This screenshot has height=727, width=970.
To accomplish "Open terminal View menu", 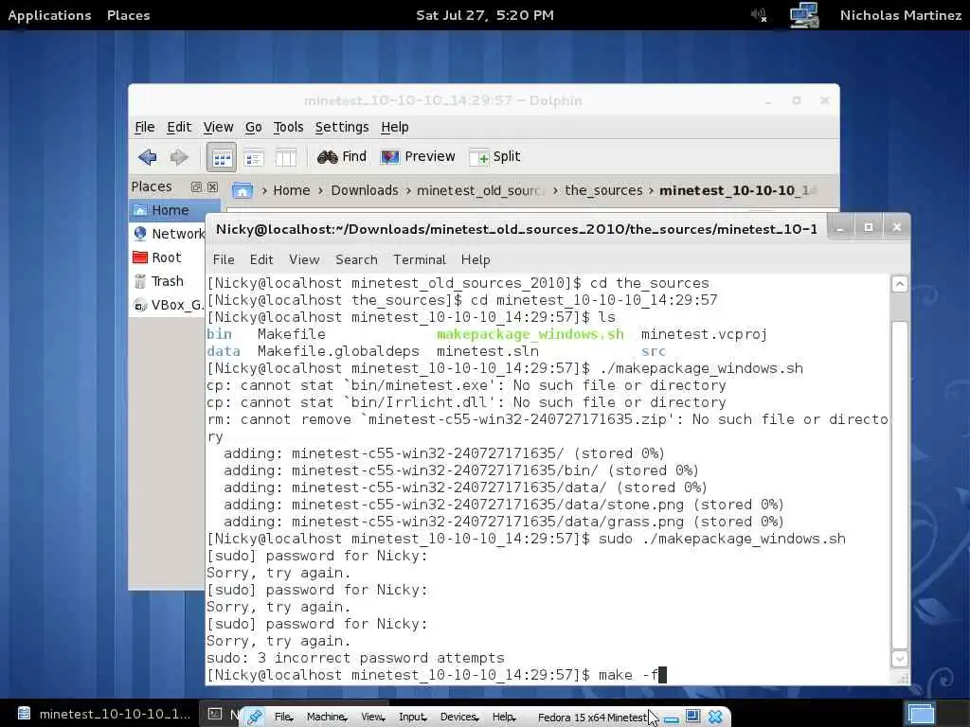I will coord(304,259).
